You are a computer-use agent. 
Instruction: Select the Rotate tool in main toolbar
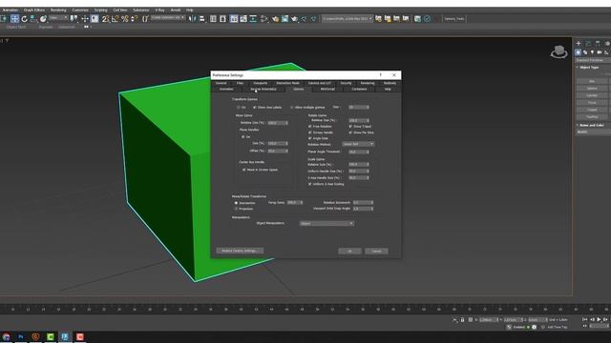coord(24,19)
